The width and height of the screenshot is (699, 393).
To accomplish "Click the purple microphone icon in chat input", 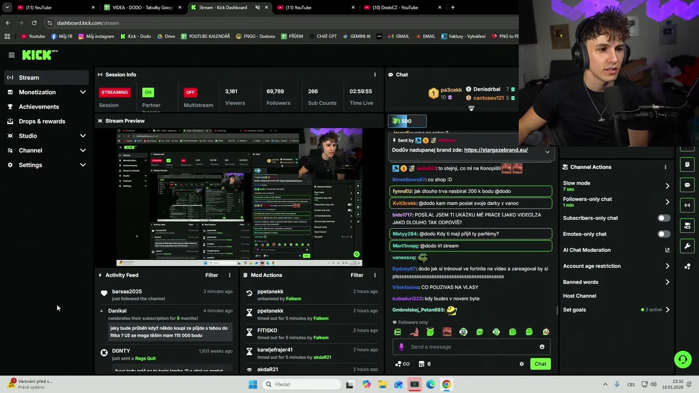I will (x=401, y=347).
